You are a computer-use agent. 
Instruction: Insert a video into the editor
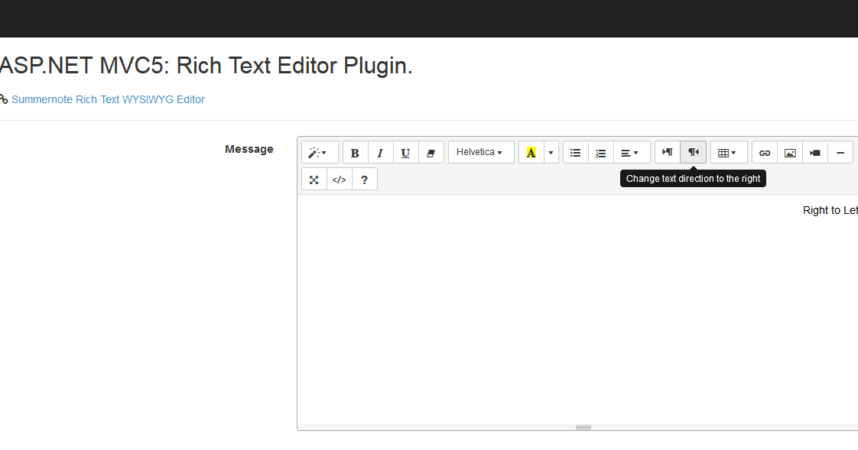(x=814, y=152)
